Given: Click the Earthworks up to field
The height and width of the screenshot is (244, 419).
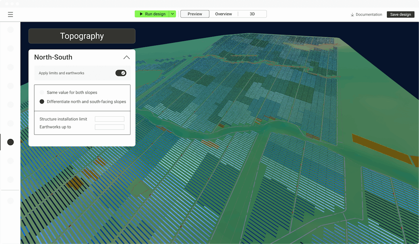Looking at the screenshot, I should click(109, 127).
